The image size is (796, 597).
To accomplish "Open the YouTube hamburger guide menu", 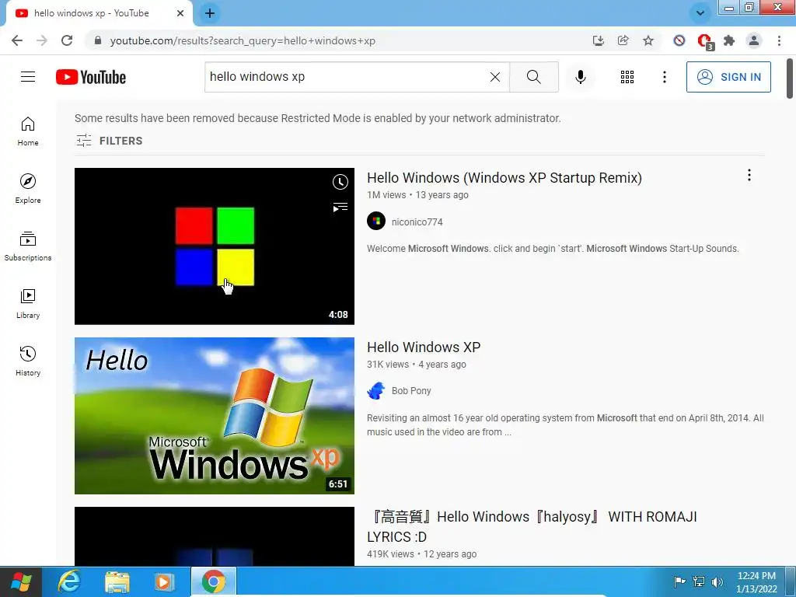I will [x=28, y=77].
